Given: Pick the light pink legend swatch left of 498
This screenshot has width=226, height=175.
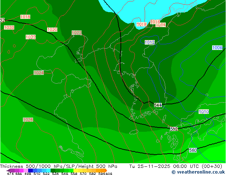Looking at the screenshot, I should coord(26,170).
